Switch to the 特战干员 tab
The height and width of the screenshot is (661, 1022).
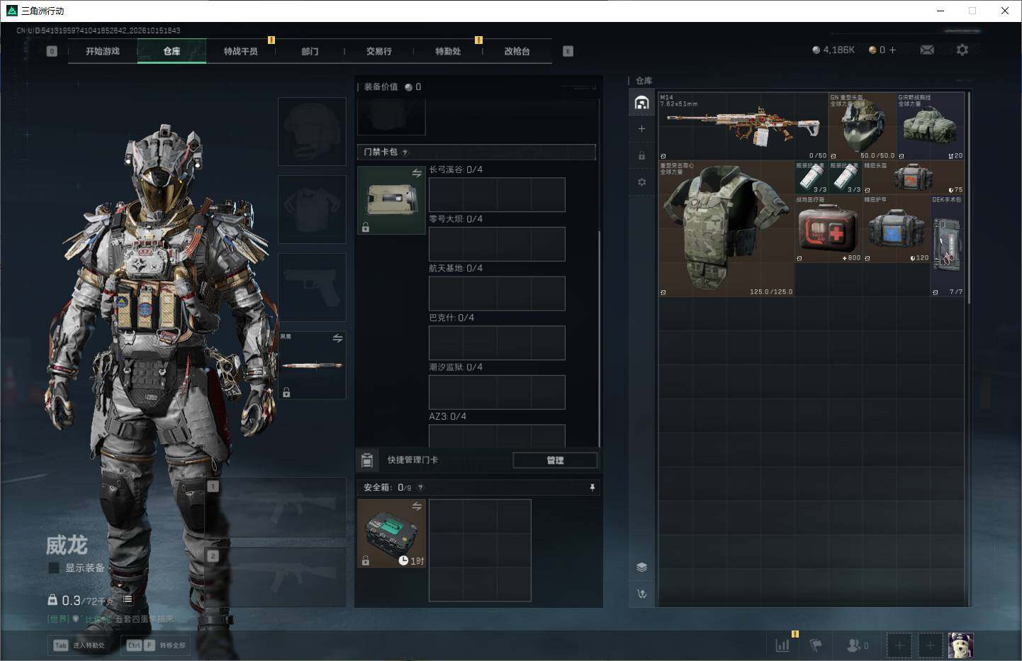tap(241, 51)
